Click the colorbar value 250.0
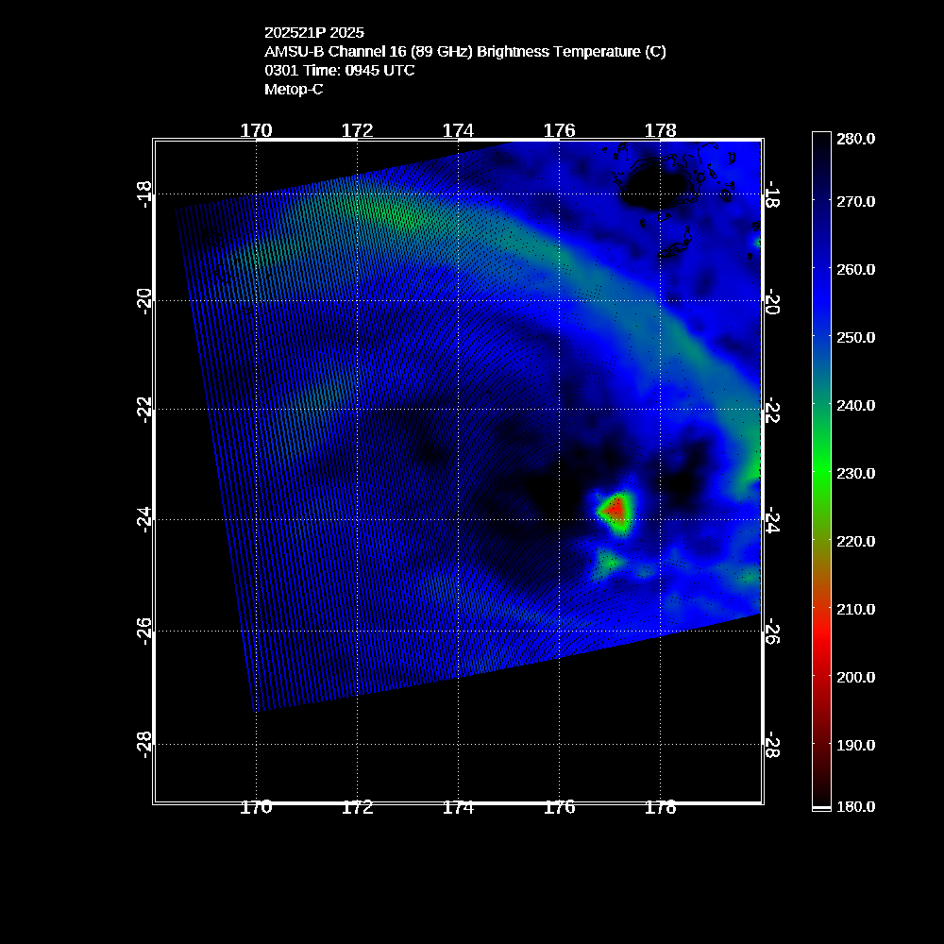Screen dimensions: 944x944 coord(855,338)
